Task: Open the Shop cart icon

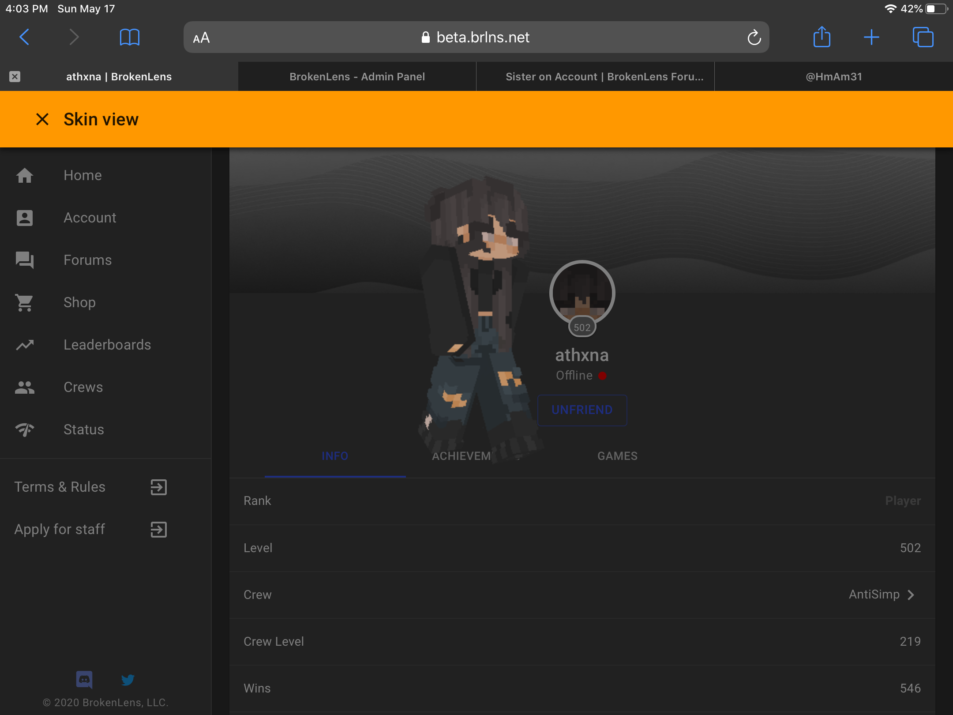Action: [25, 302]
